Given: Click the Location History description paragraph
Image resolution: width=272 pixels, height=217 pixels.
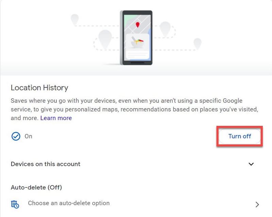Looking at the screenshot, I should pyautogui.click(x=134, y=110).
